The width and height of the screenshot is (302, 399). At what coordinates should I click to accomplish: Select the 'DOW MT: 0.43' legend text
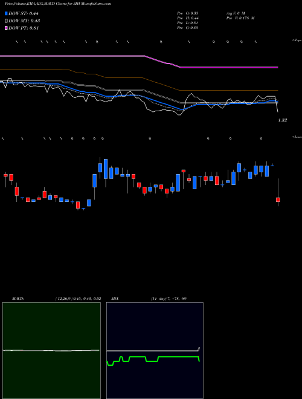24,21
